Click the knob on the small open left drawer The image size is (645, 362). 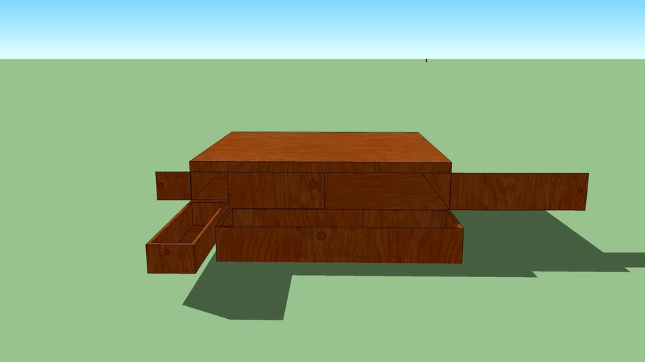[167, 252]
